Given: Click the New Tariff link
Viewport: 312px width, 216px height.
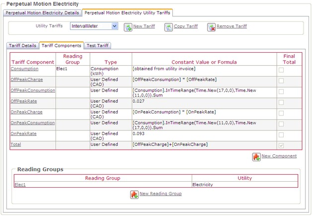Looking at the screenshot, I should (144, 26).
